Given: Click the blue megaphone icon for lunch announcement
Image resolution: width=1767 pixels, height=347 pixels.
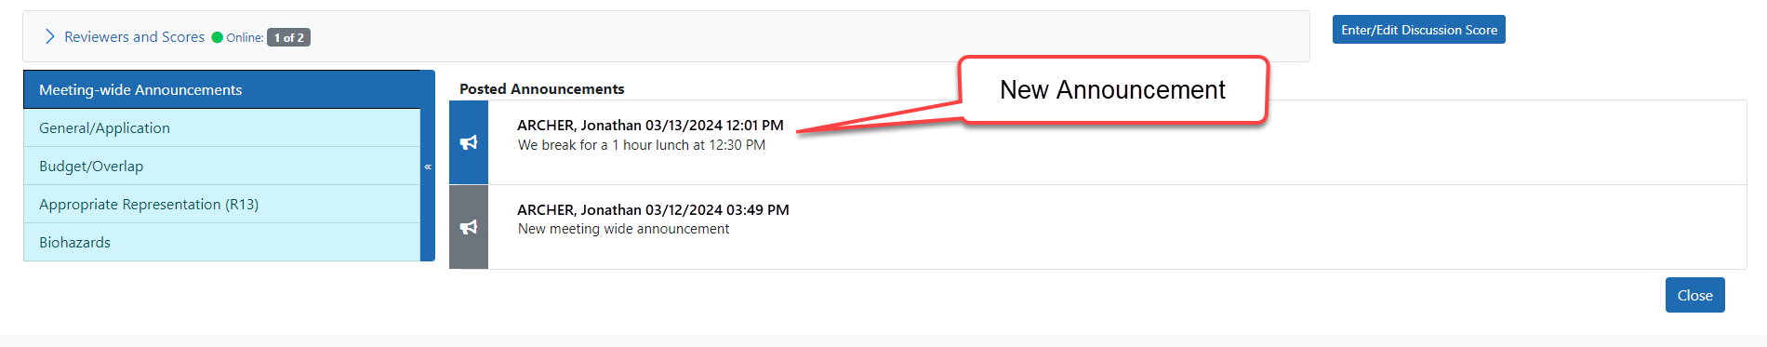Looking at the screenshot, I should [x=469, y=142].
